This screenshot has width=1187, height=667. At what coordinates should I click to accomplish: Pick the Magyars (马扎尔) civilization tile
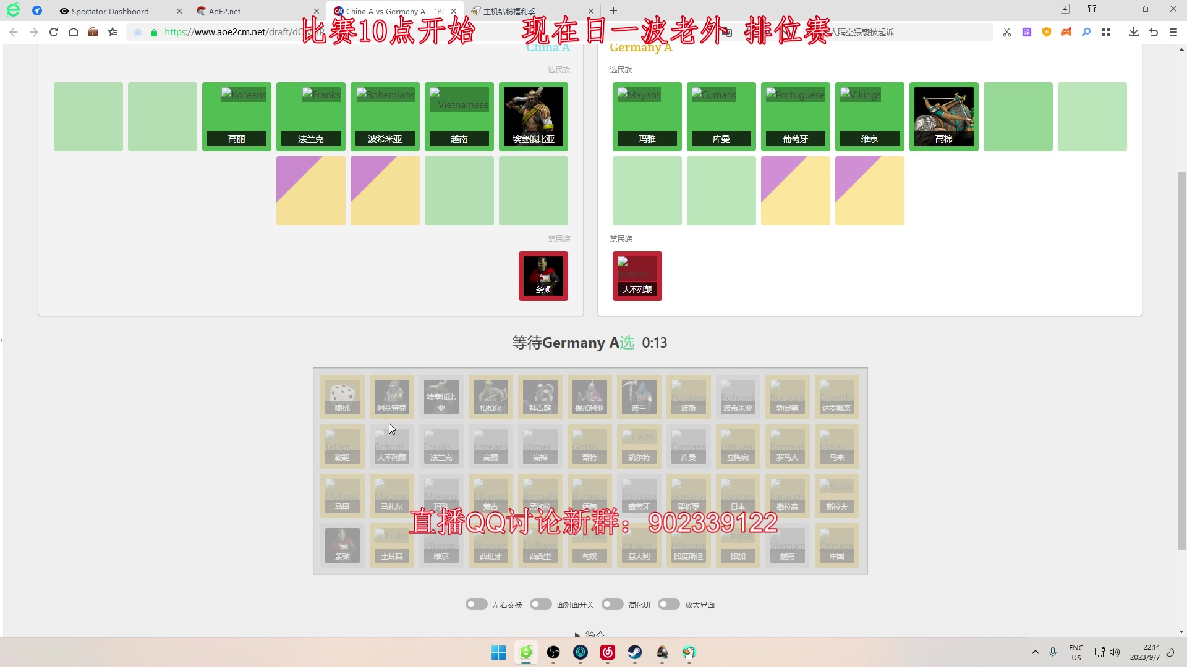click(391, 495)
